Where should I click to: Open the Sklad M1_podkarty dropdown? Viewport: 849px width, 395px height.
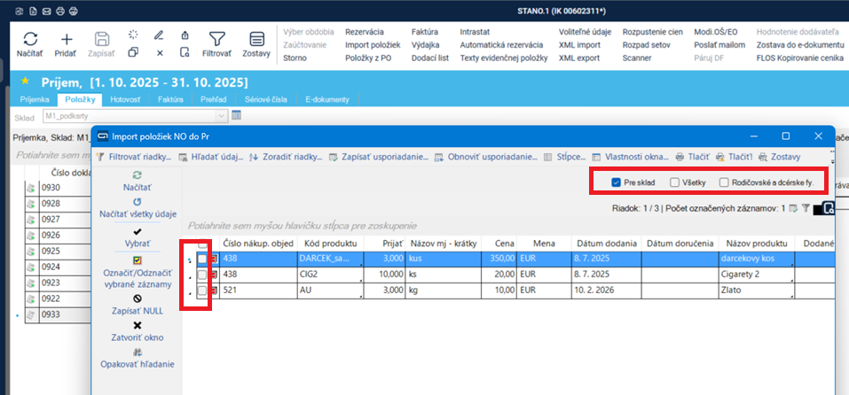[221, 116]
